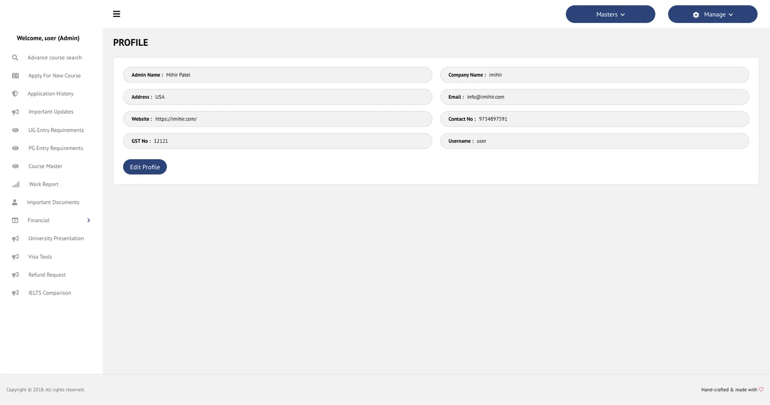This screenshot has height=405, width=770.
Task: Open the Work Report link
Action: (44, 184)
